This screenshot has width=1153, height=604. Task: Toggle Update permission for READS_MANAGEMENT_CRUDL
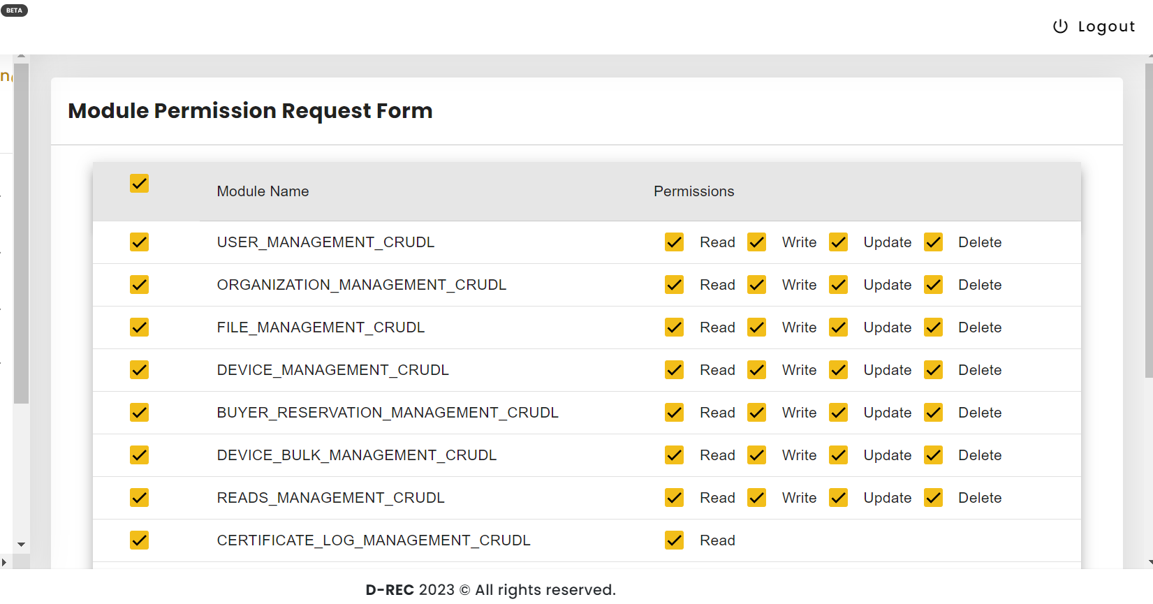click(838, 498)
